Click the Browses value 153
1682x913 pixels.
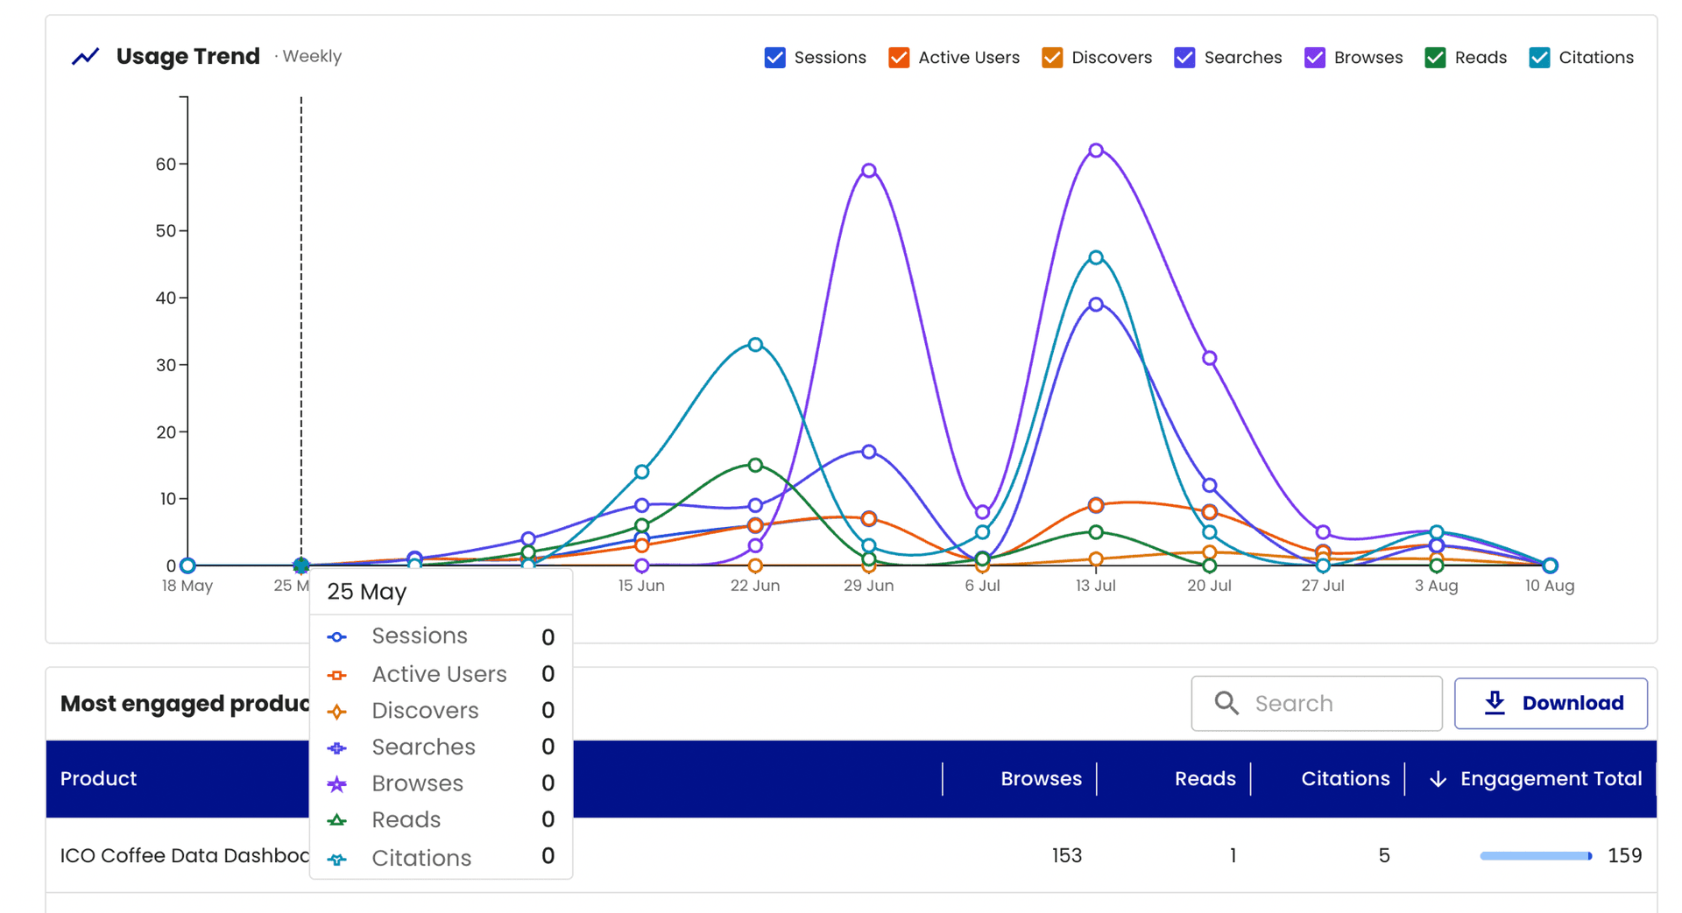[x=1066, y=855]
